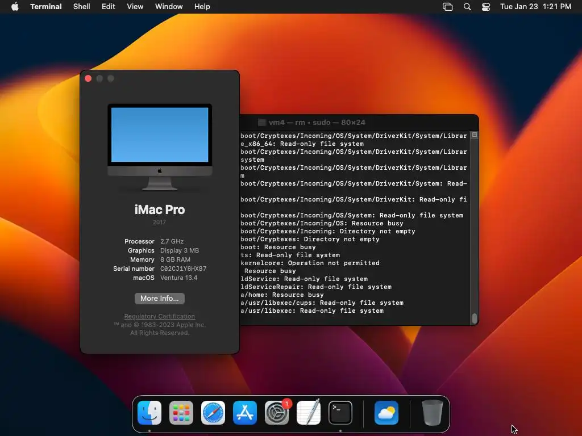This screenshot has height=436, width=582.
Task: Click the Ventura 13.4 macOS value
Action: (x=179, y=278)
